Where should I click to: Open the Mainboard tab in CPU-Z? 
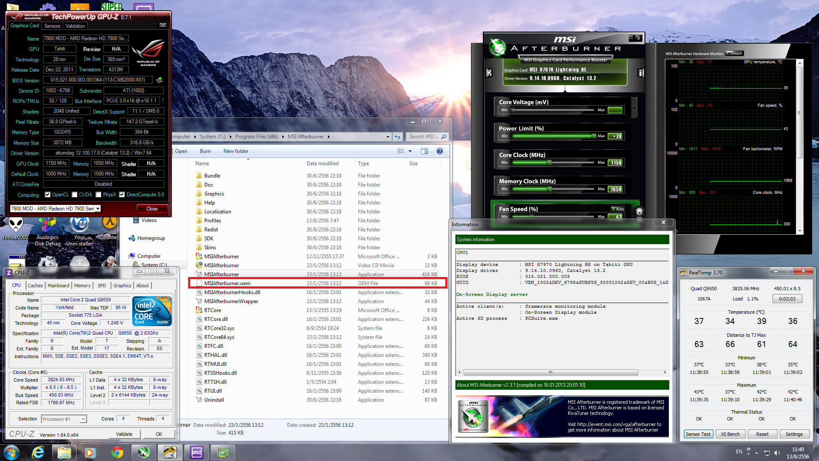point(58,286)
